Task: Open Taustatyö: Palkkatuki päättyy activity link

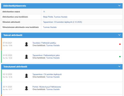Action: 44,43
